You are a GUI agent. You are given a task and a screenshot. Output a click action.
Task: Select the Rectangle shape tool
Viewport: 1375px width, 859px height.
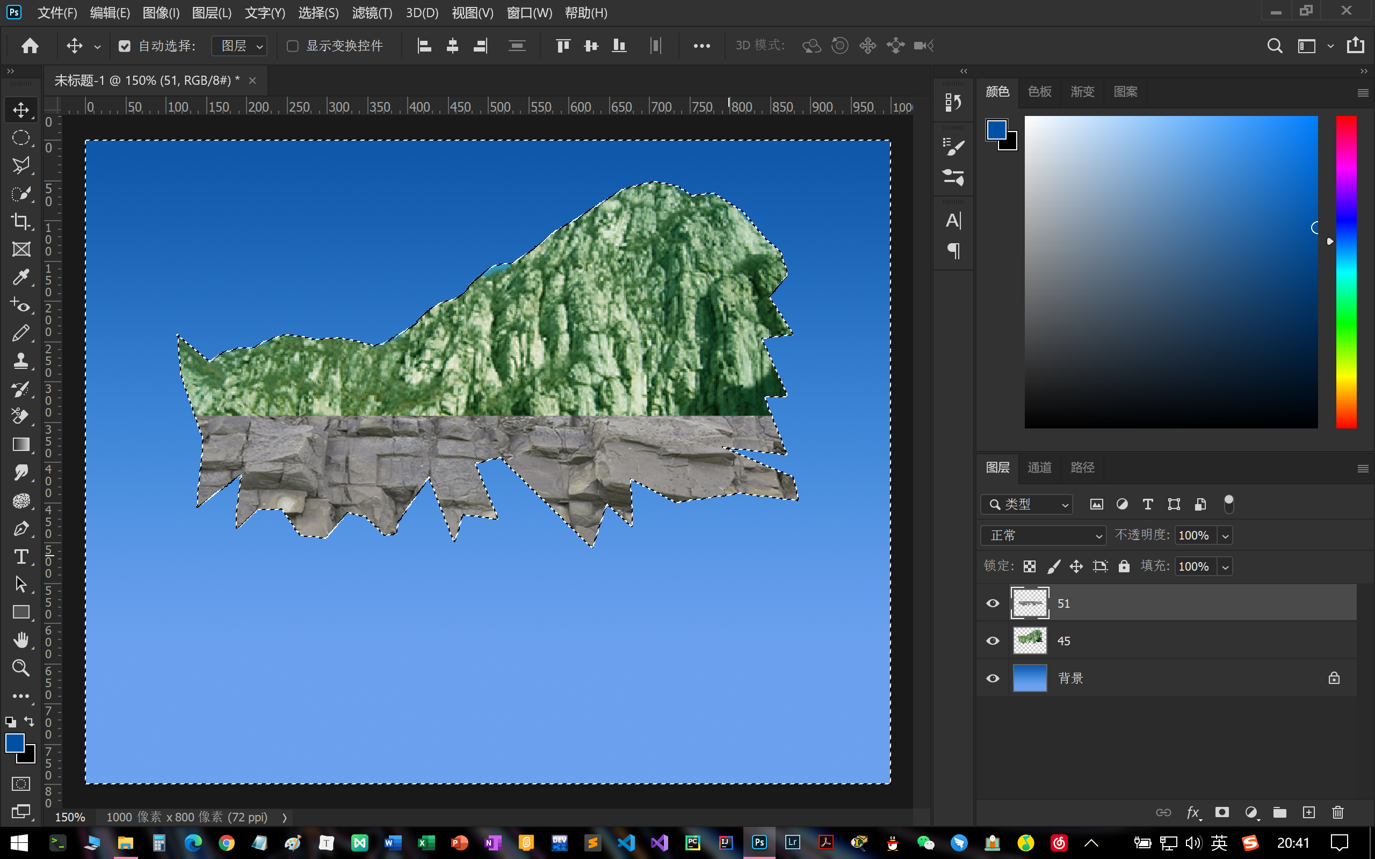21,612
